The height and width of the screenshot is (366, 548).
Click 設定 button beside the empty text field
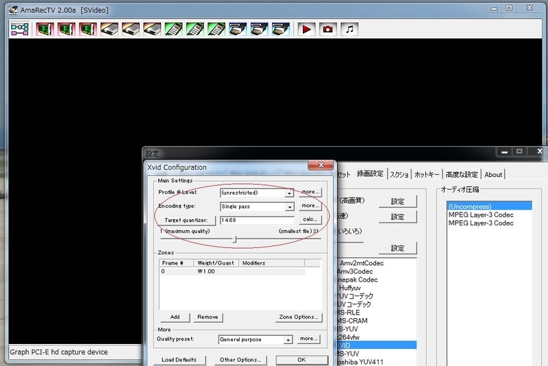click(x=398, y=248)
